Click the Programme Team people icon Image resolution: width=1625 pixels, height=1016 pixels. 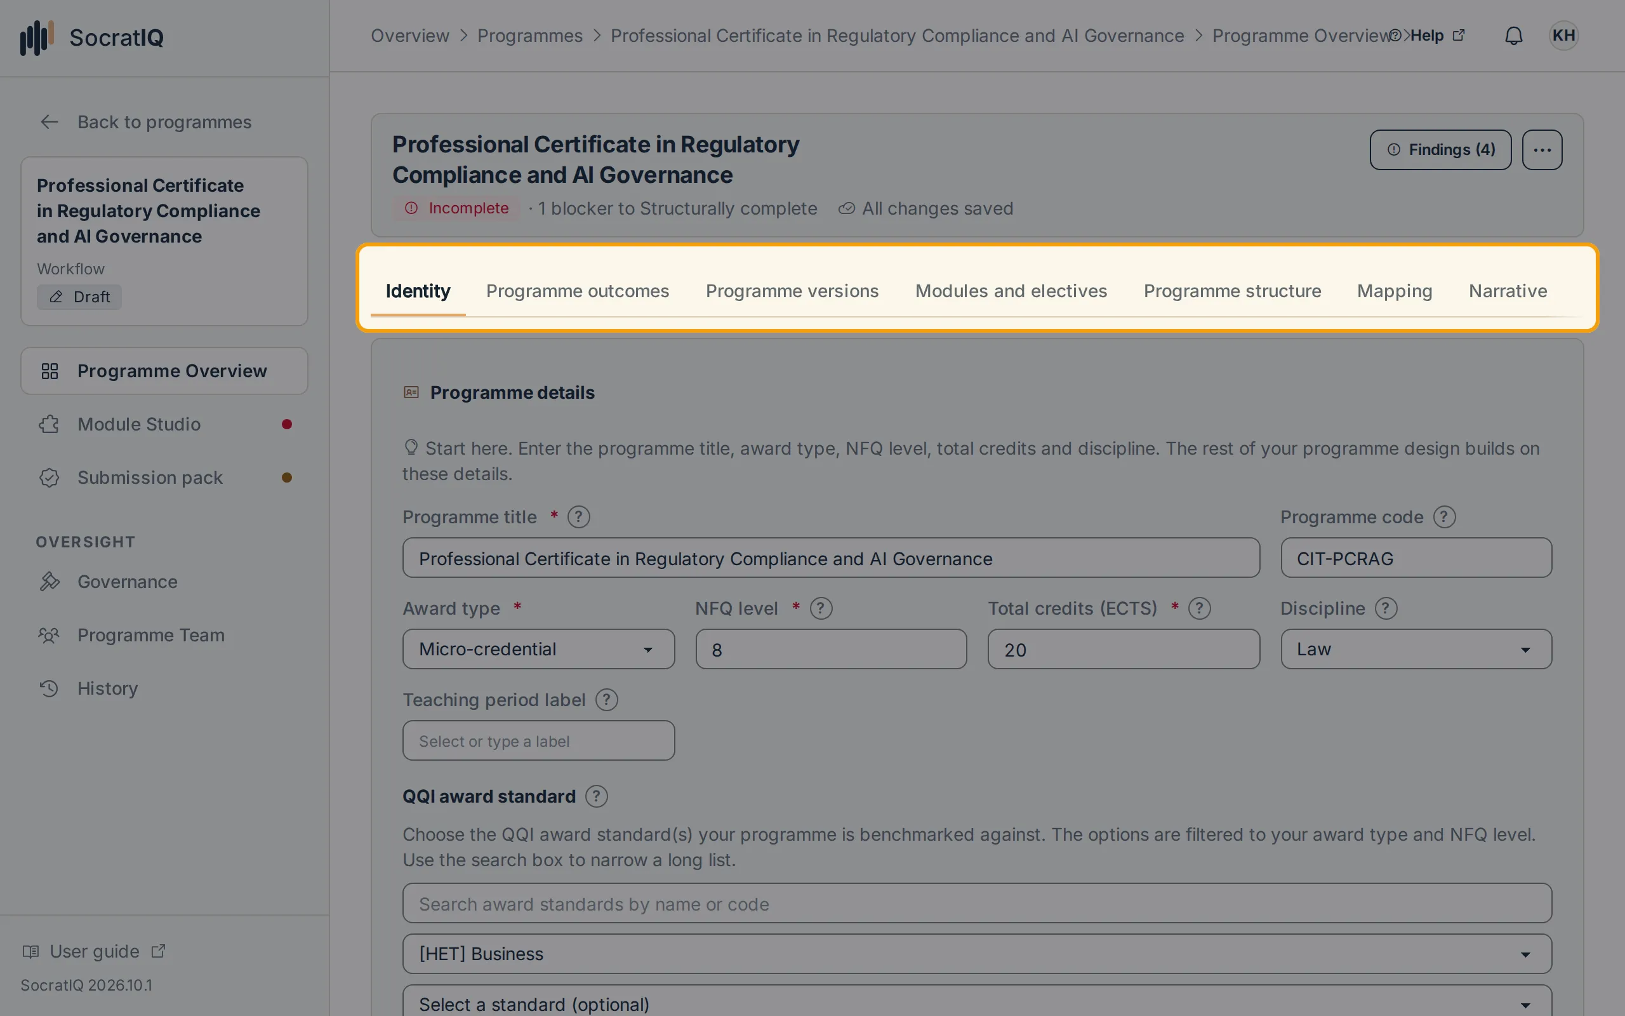click(49, 635)
